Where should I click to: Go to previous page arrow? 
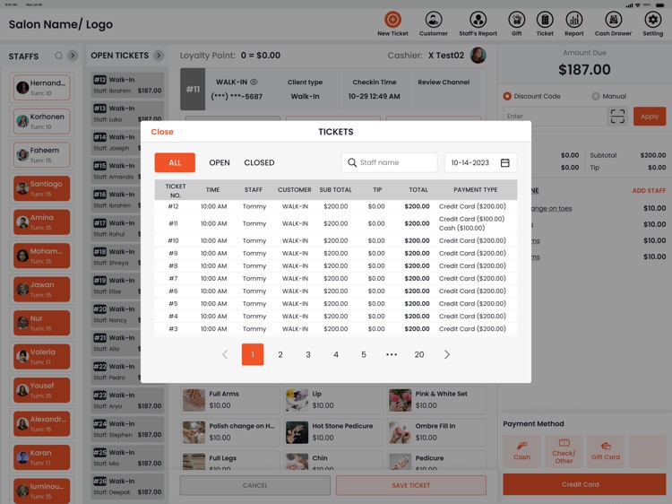tap(225, 354)
